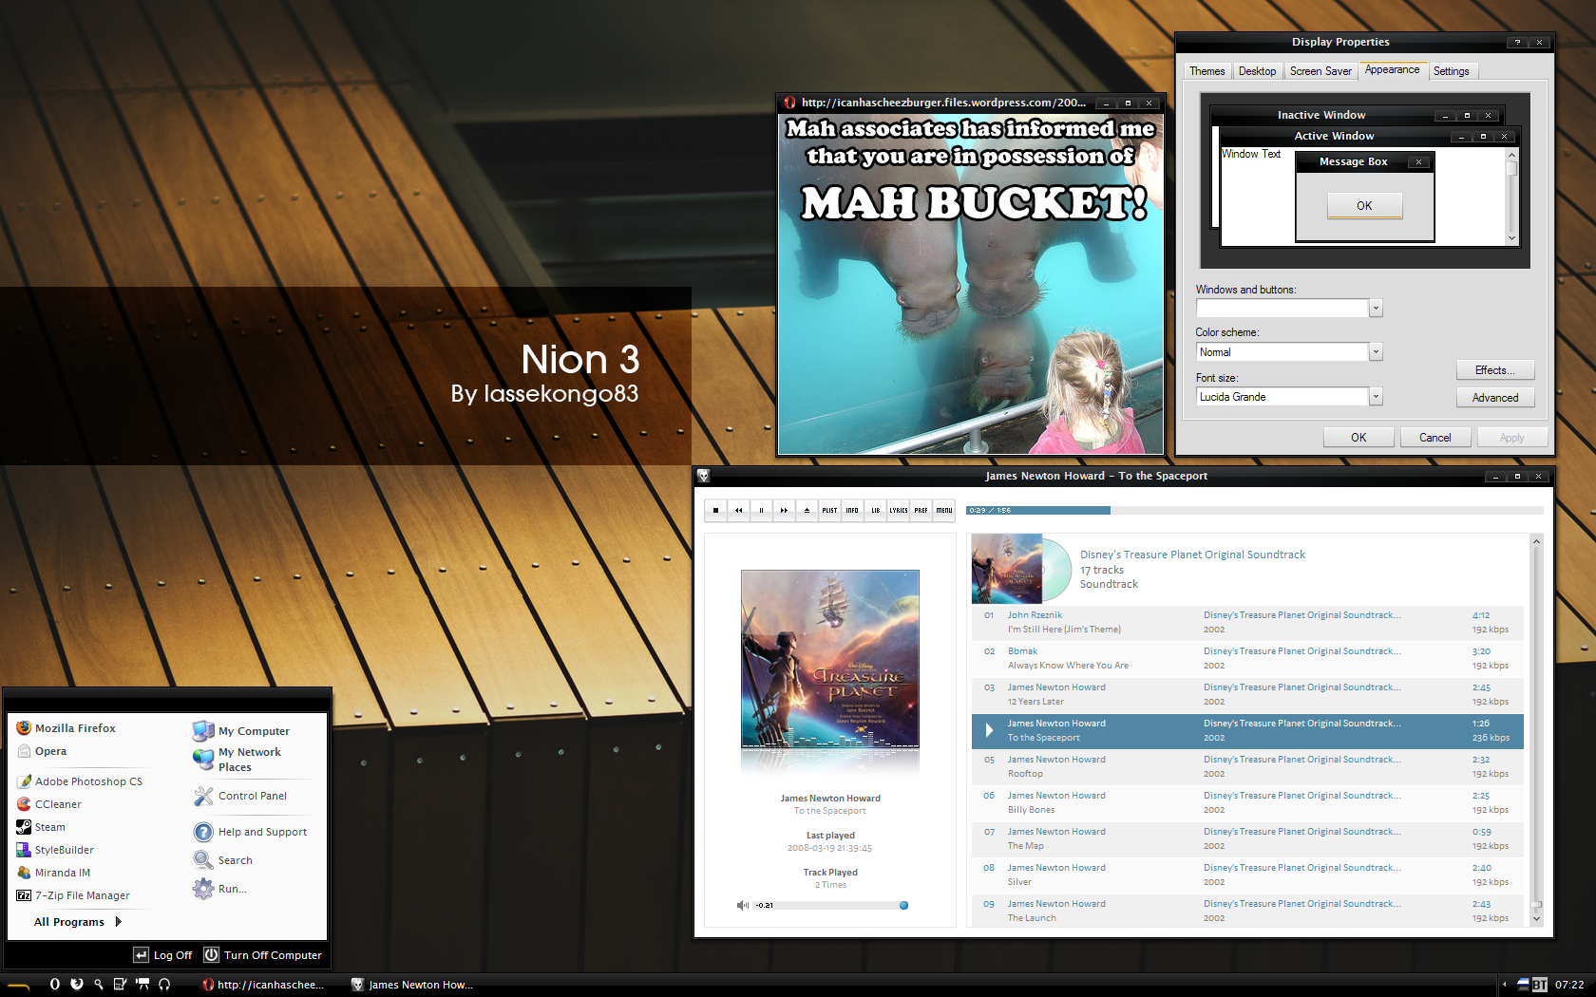Open the INFO panel in player
Image resolution: width=1596 pixels, height=997 pixels.
(x=852, y=510)
